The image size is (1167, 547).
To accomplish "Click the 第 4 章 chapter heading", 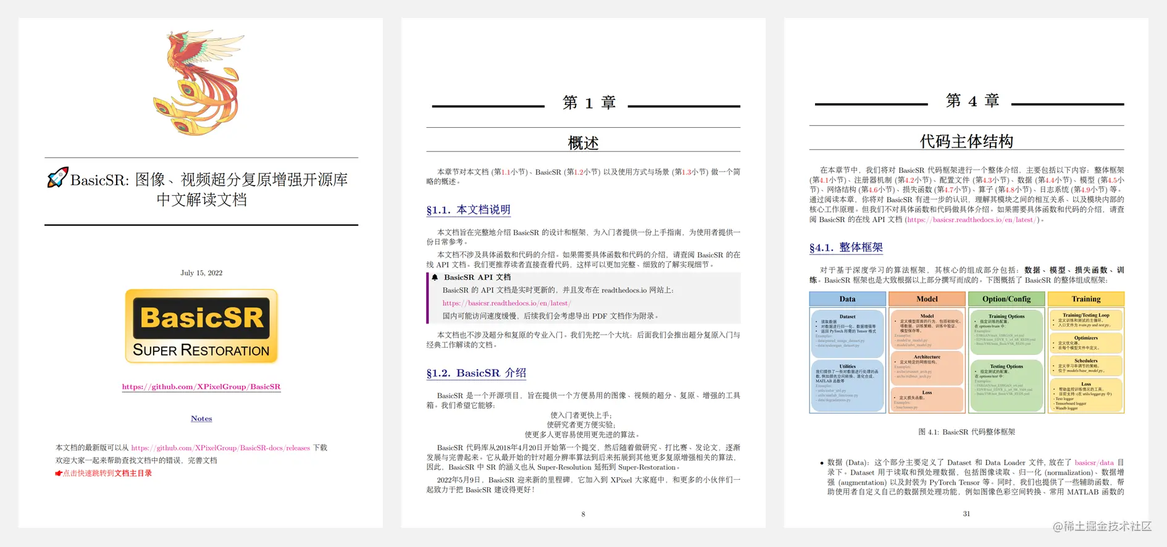I will pos(972,101).
